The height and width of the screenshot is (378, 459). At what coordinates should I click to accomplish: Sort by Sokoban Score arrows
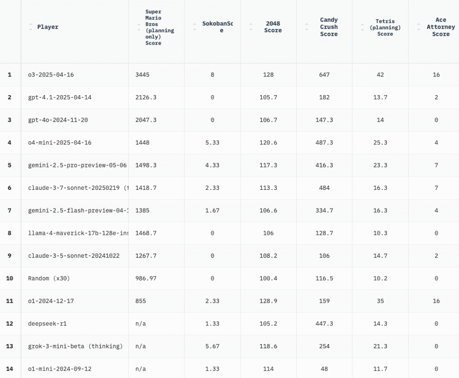(x=195, y=27)
